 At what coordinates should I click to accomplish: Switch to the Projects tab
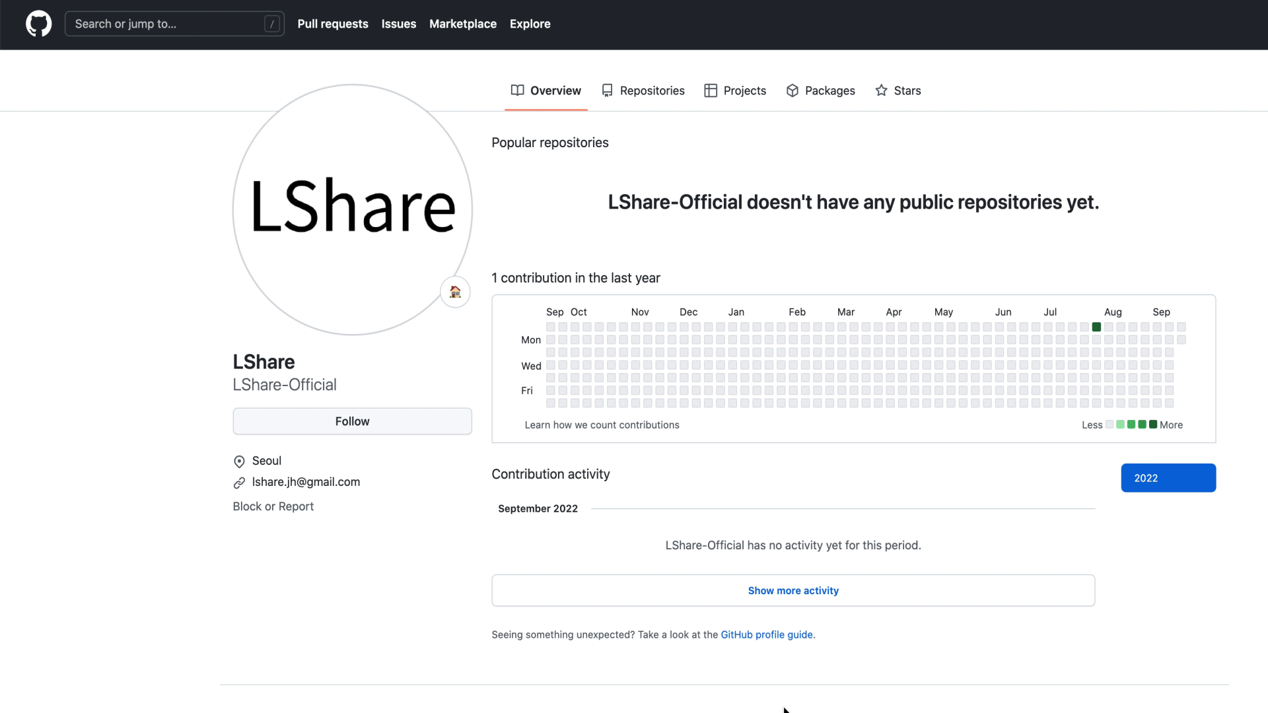point(735,90)
